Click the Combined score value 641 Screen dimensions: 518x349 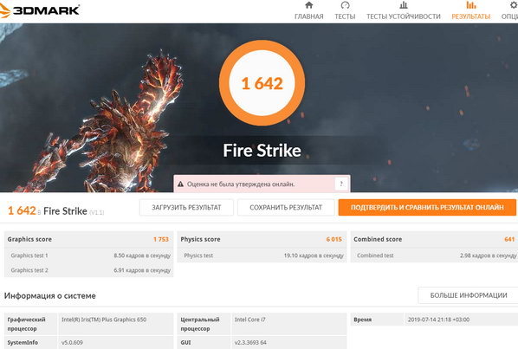point(509,239)
